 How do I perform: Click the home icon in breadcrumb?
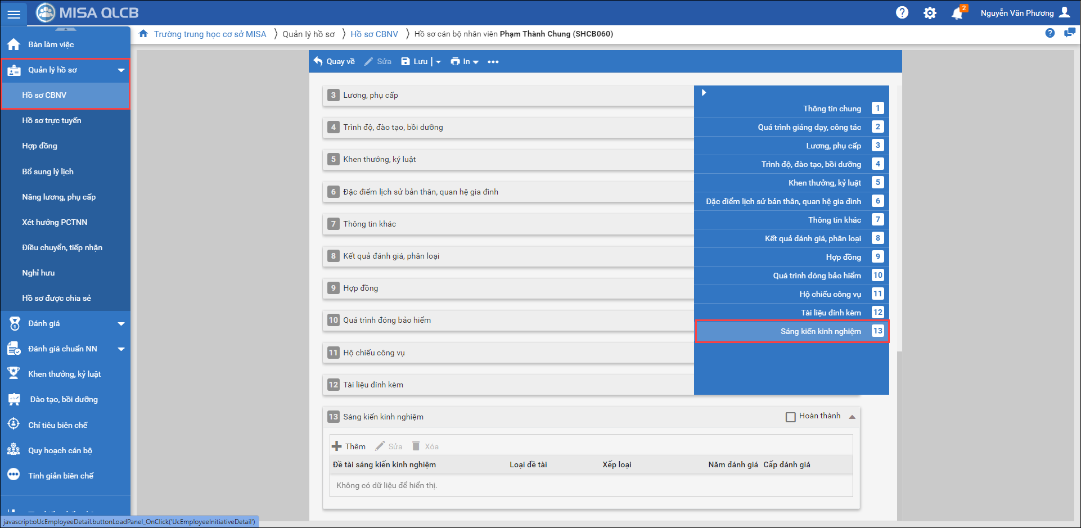[x=143, y=34]
